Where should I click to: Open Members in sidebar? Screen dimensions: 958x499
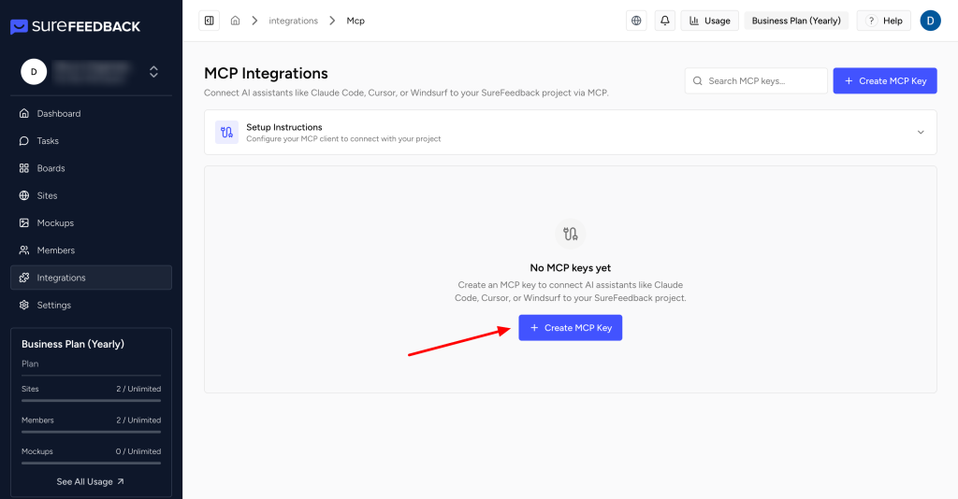pos(91,250)
